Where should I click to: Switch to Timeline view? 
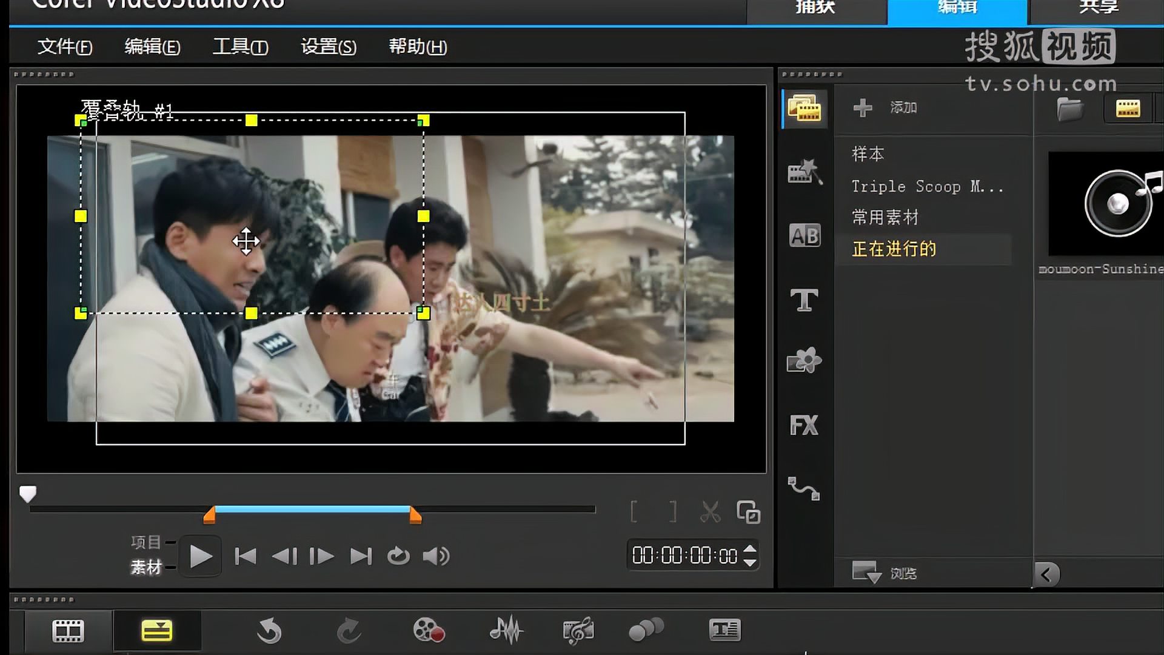156,631
